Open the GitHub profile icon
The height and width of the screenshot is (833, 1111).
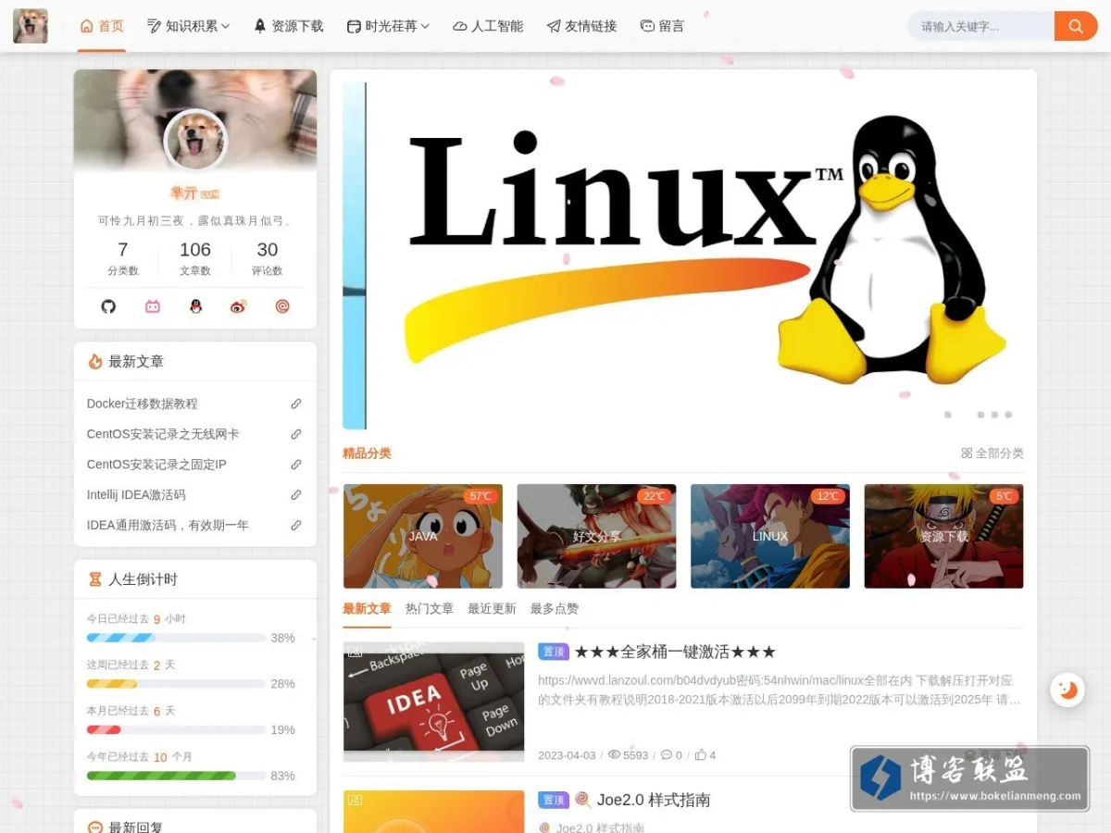coord(108,306)
